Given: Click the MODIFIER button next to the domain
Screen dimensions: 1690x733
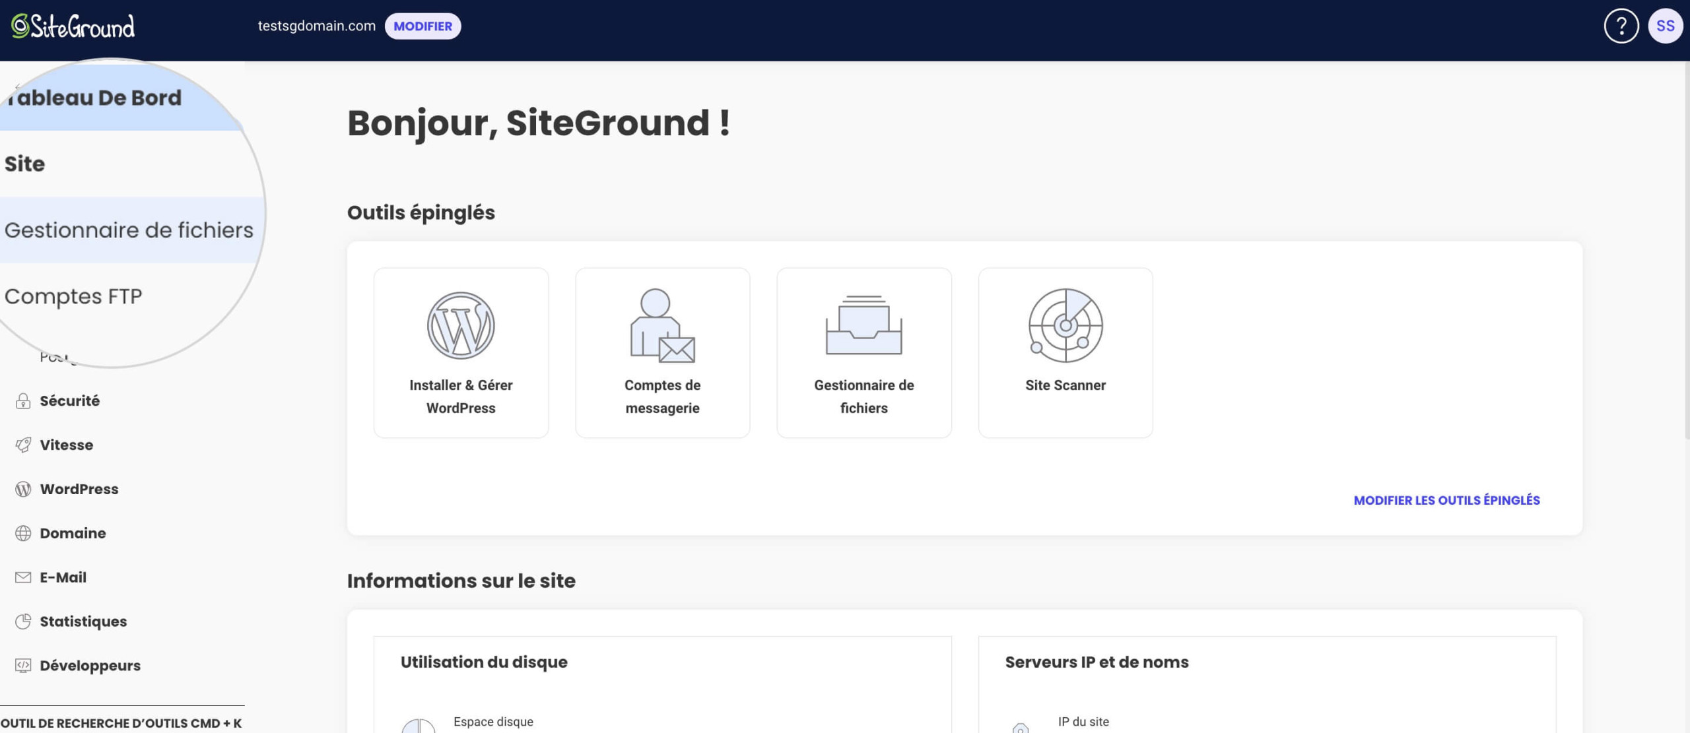Looking at the screenshot, I should (422, 26).
